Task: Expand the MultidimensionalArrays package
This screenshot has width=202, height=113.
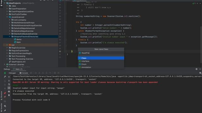Action: point(9,23)
